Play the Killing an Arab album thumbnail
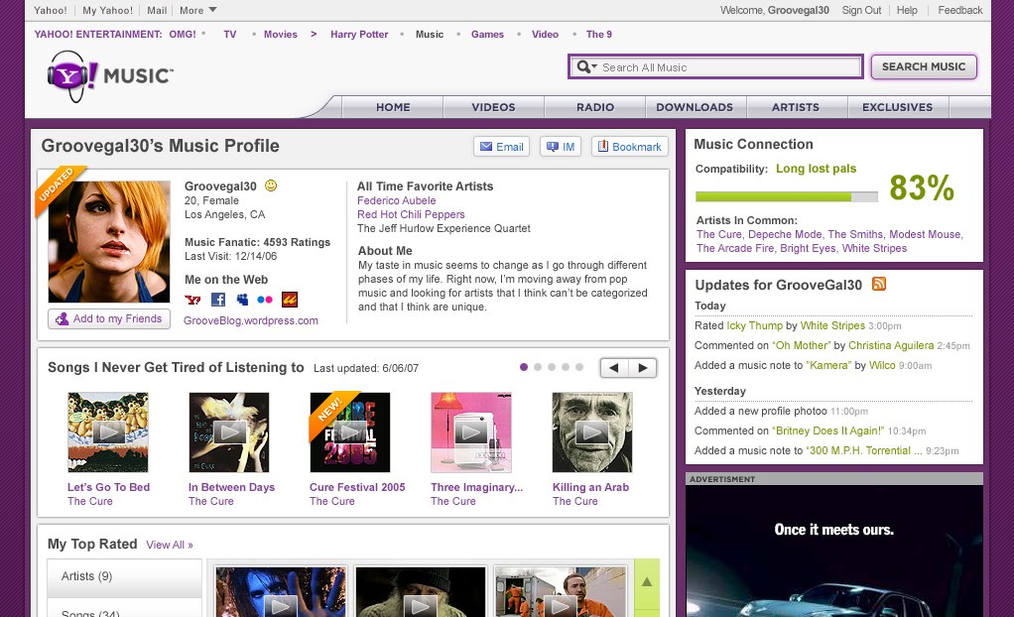The width and height of the screenshot is (1014, 617). click(591, 432)
